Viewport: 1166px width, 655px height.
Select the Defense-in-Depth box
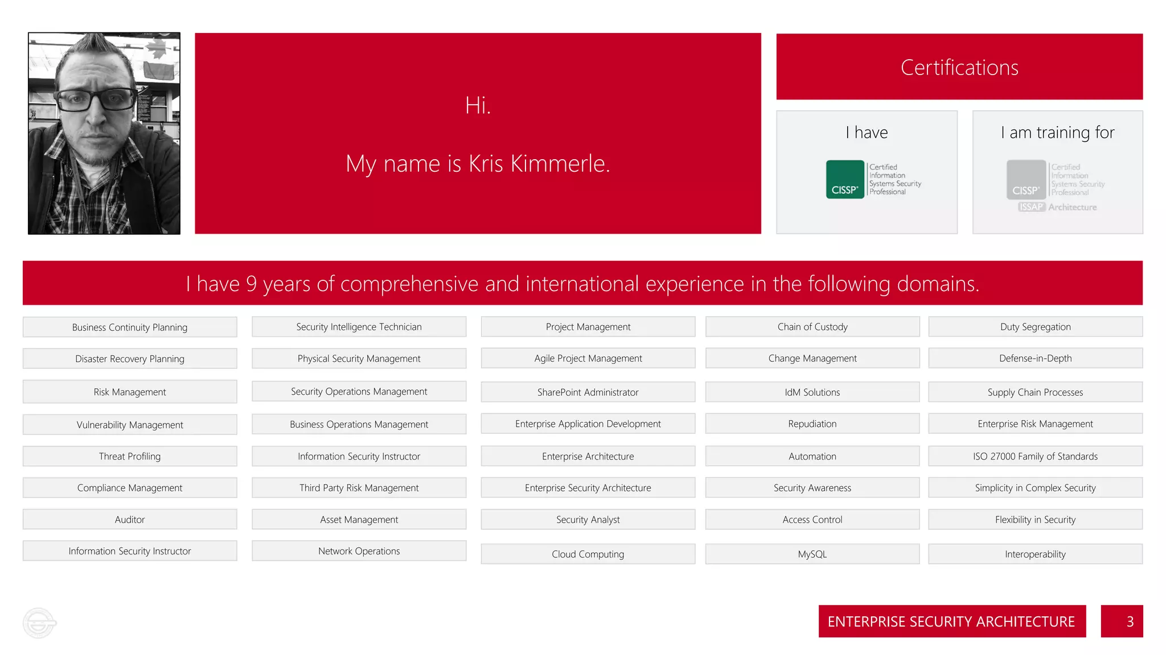[x=1035, y=358]
